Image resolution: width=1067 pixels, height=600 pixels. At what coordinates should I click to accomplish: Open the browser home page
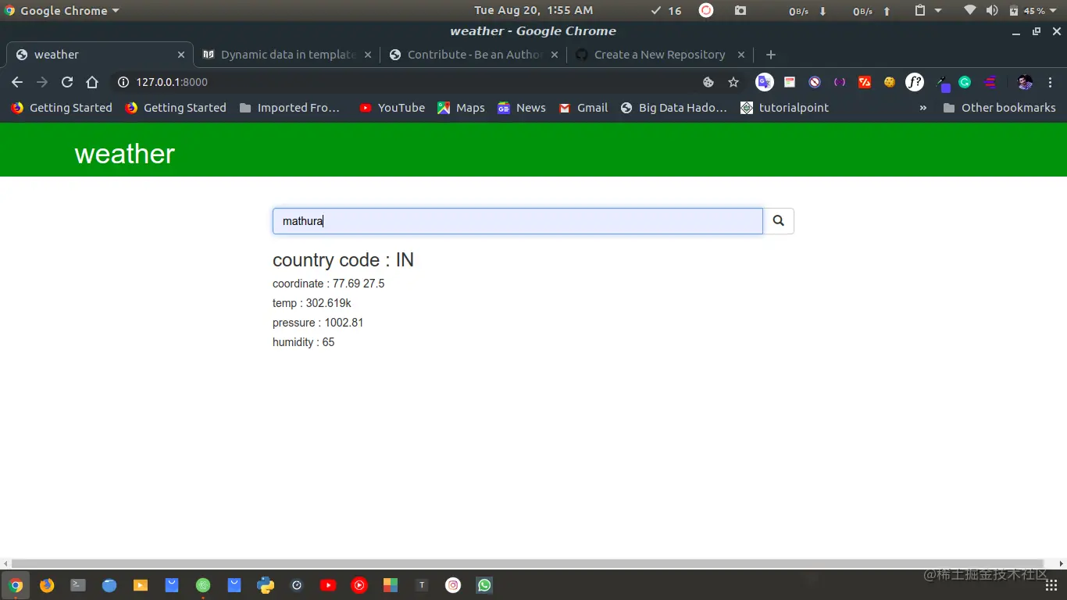(x=92, y=82)
